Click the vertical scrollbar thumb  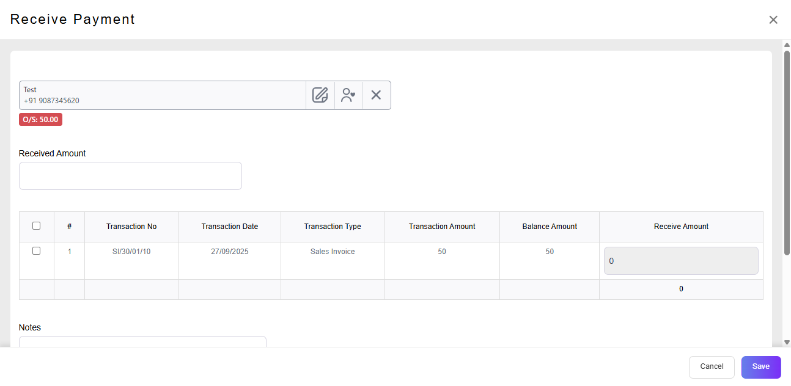pyautogui.click(x=787, y=153)
